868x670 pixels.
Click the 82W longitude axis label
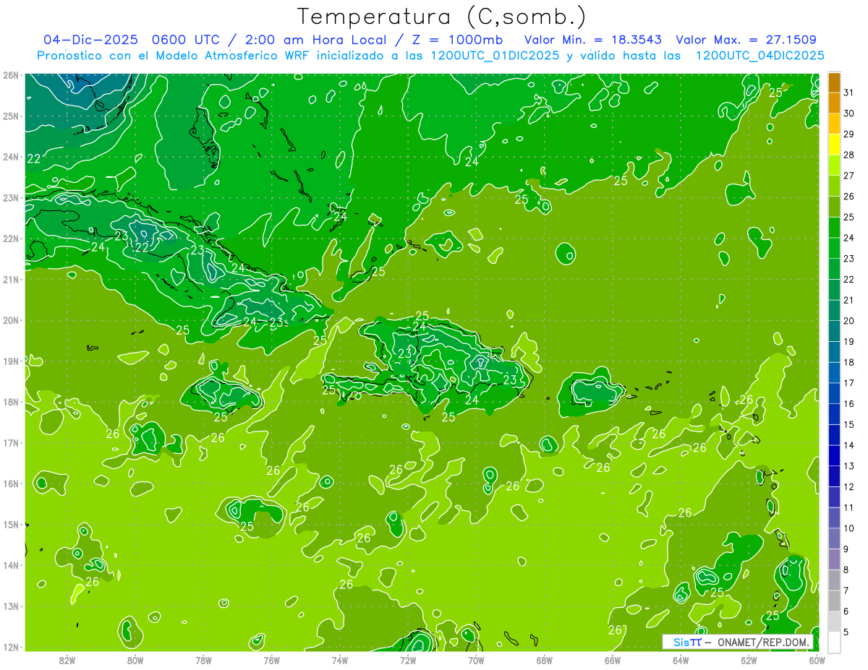coord(67,660)
